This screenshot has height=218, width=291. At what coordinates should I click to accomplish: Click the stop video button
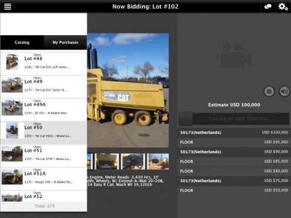click(x=269, y=91)
